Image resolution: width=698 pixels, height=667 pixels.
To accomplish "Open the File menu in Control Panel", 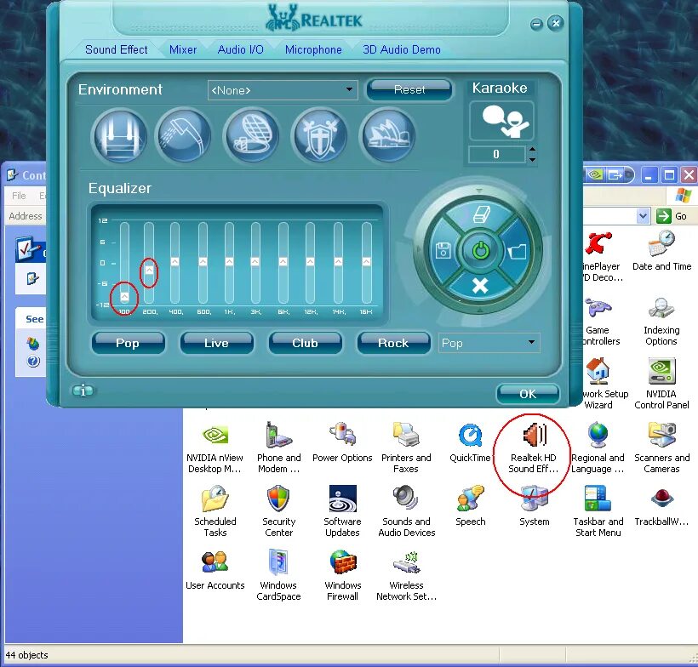I will tap(19, 196).
